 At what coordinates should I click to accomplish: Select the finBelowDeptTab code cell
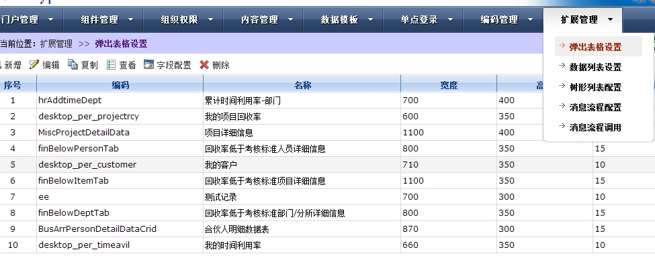pos(120,213)
